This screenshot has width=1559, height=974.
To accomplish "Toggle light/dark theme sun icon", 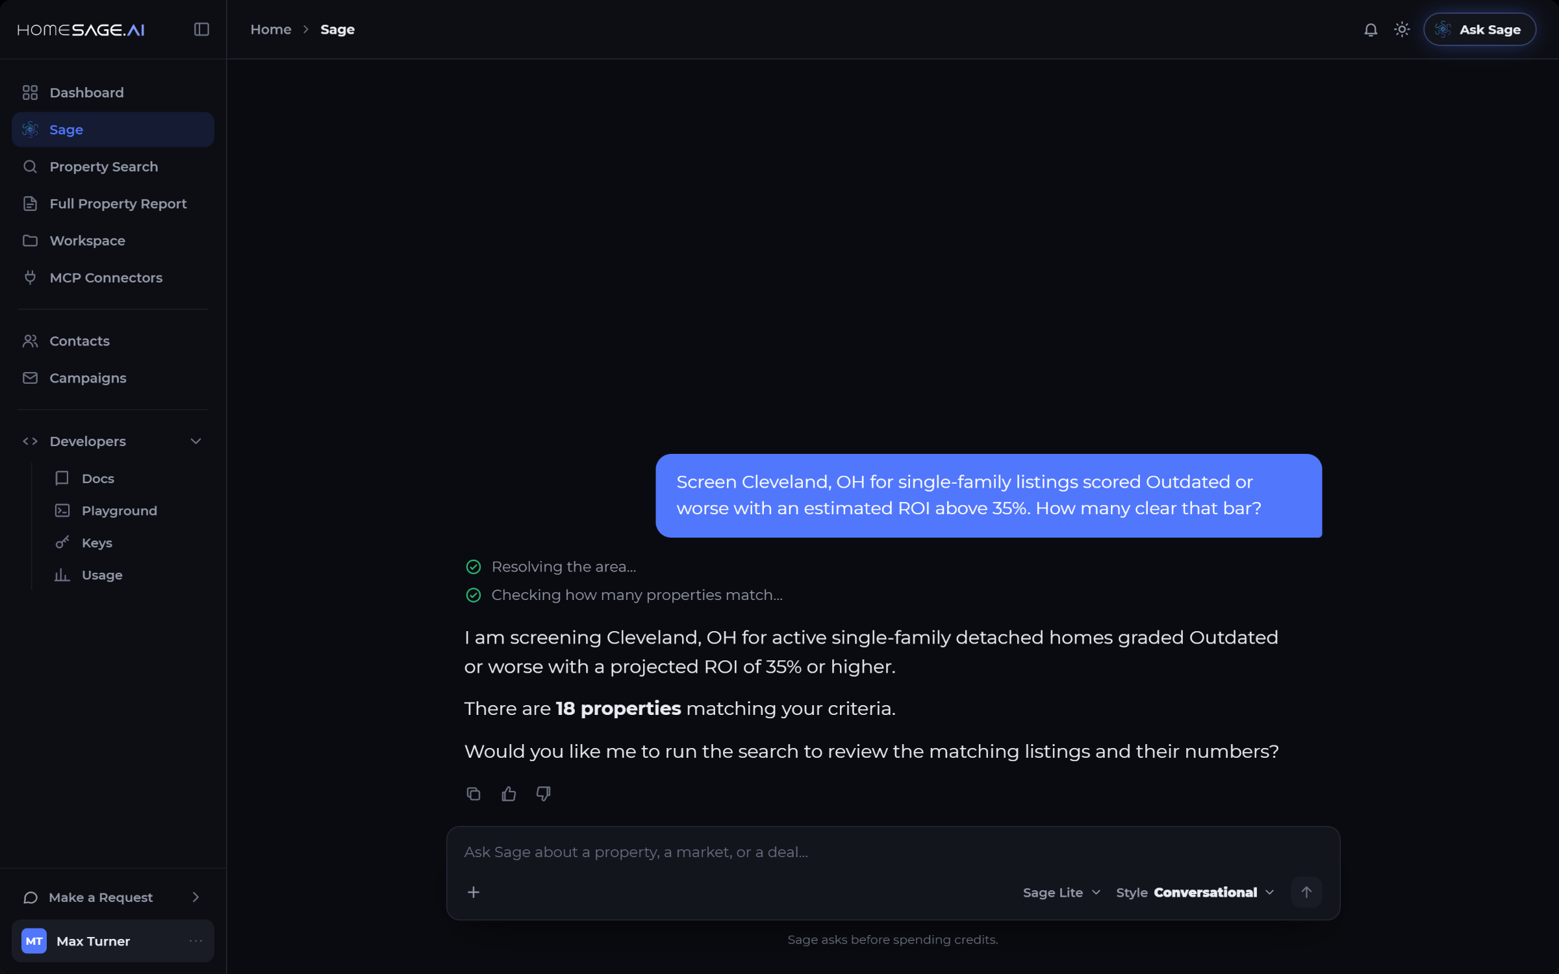I will click(x=1402, y=29).
